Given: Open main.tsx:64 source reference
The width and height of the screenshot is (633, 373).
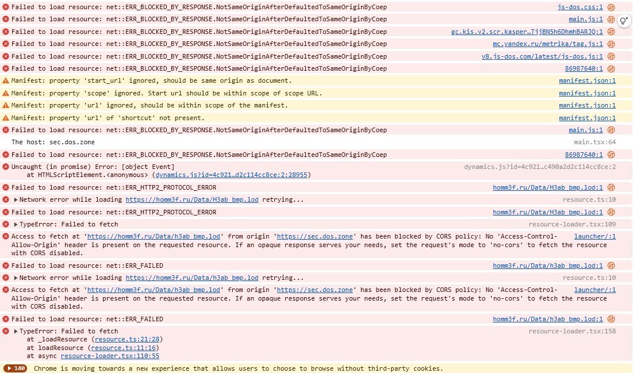Looking at the screenshot, I should pyautogui.click(x=594, y=142).
